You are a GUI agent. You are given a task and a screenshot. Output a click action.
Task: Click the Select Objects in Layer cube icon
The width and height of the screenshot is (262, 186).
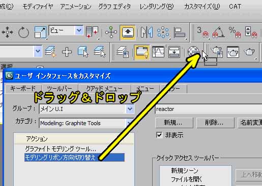83,52
